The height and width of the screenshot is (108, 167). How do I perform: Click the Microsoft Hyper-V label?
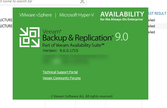pos(77,15)
